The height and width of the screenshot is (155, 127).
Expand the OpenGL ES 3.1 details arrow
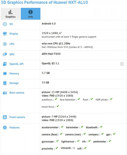122,64
